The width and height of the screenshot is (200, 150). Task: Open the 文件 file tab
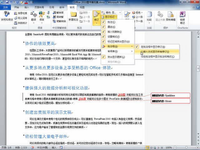coord(6,7)
